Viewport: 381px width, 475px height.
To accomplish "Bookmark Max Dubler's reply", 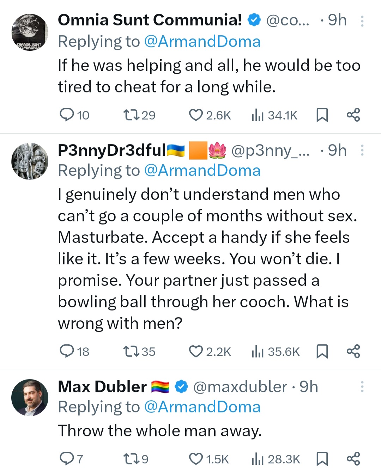I will click(x=322, y=459).
